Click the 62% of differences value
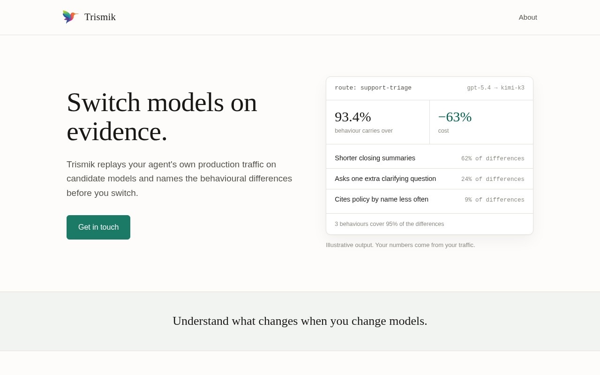The height and width of the screenshot is (375, 600). (x=493, y=159)
